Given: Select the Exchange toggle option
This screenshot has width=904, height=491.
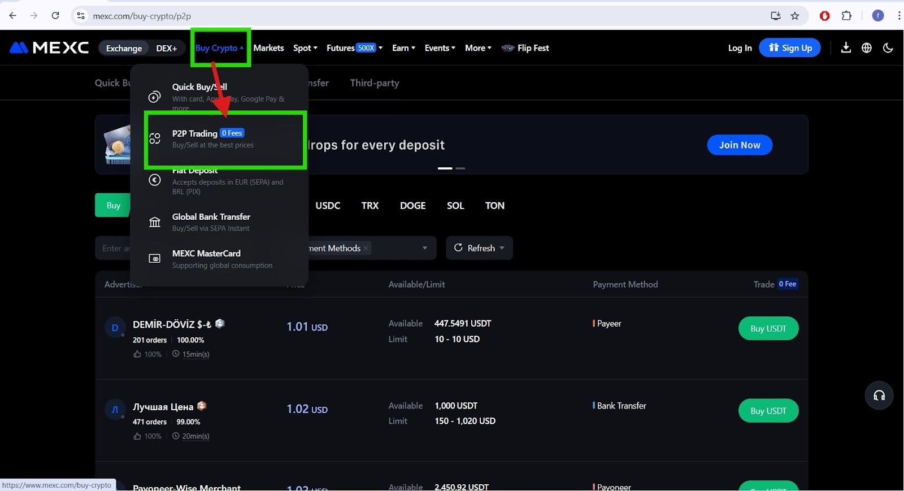Looking at the screenshot, I should (x=124, y=49).
